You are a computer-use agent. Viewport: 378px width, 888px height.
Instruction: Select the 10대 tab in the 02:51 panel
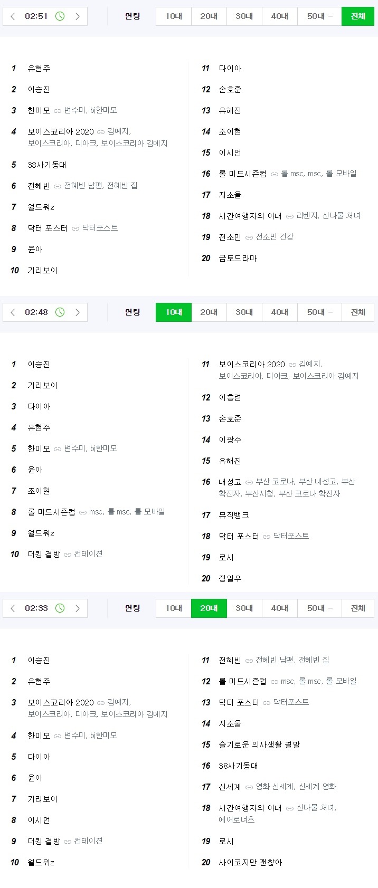[174, 16]
